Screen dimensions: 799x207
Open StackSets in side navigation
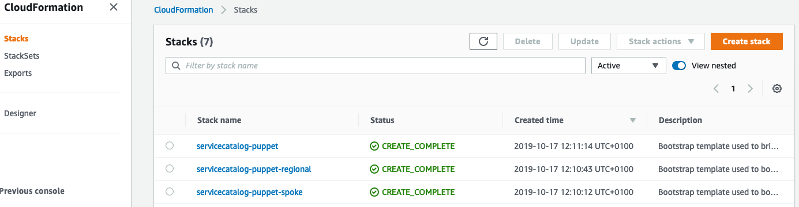pos(22,56)
